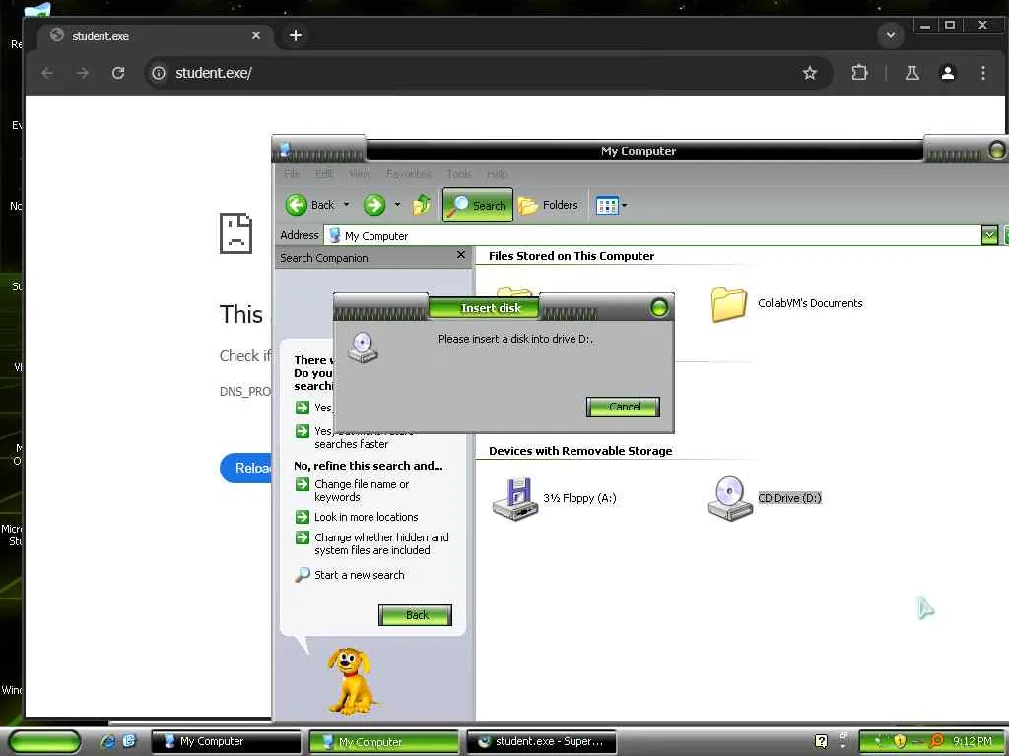Click the Back button in Search Companion
The width and height of the screenshot is (1009, 756).
pyautogui.click(x=415, y=615)
